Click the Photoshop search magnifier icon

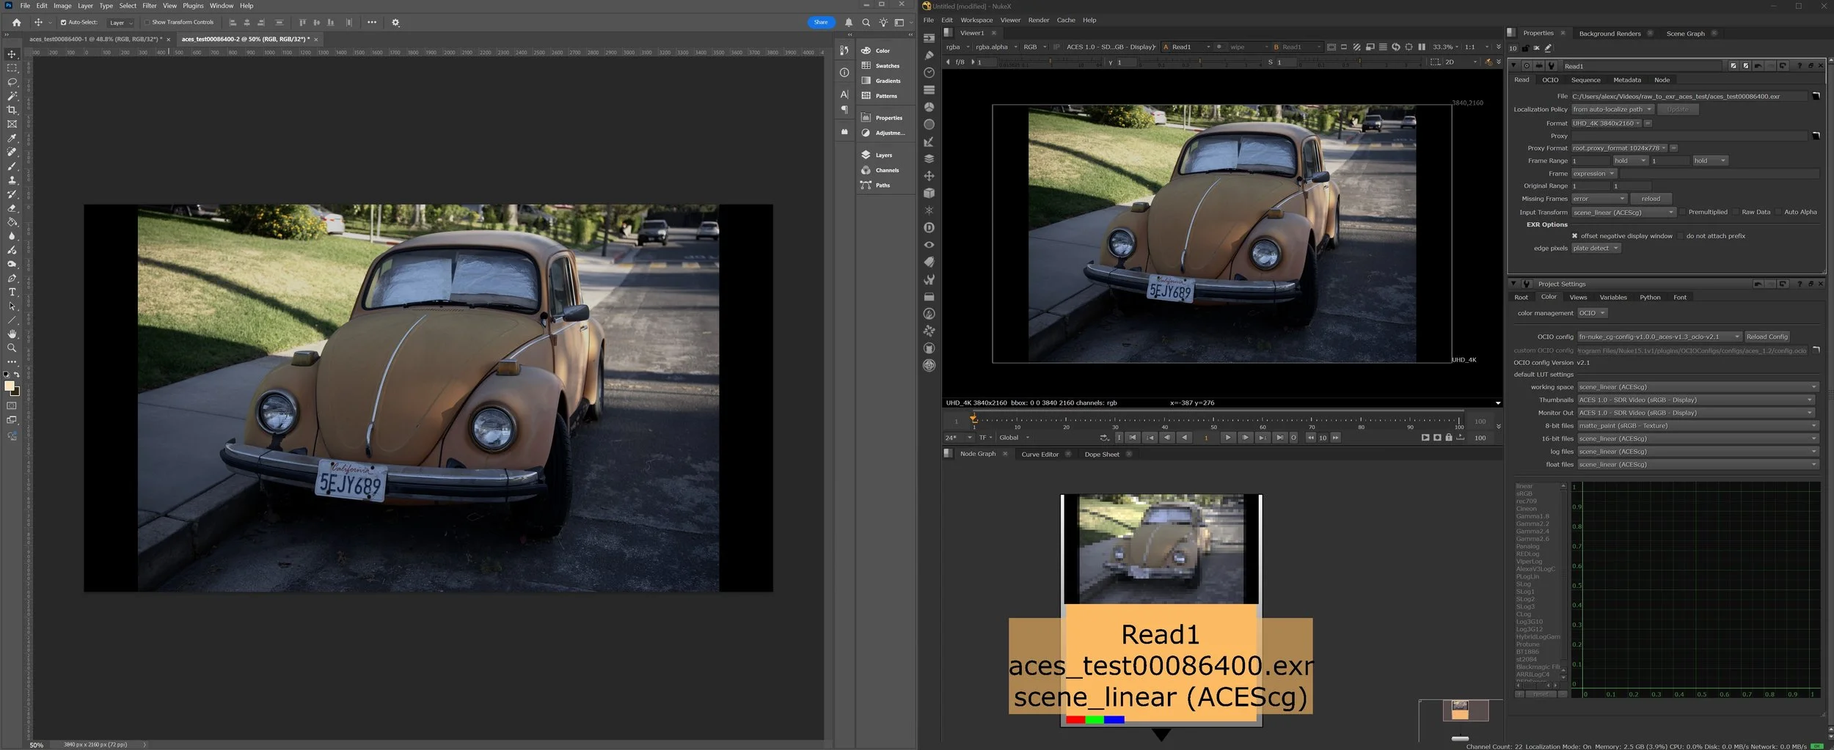866,23
